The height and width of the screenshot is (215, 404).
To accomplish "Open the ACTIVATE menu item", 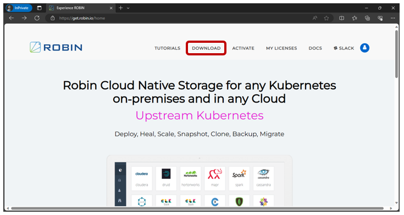I will point(243,48).
